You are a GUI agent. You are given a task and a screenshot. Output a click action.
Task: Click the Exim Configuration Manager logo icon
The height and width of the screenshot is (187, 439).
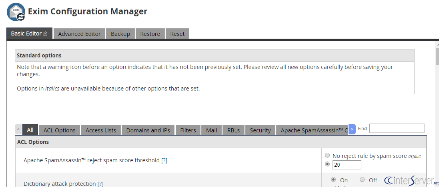16,12
